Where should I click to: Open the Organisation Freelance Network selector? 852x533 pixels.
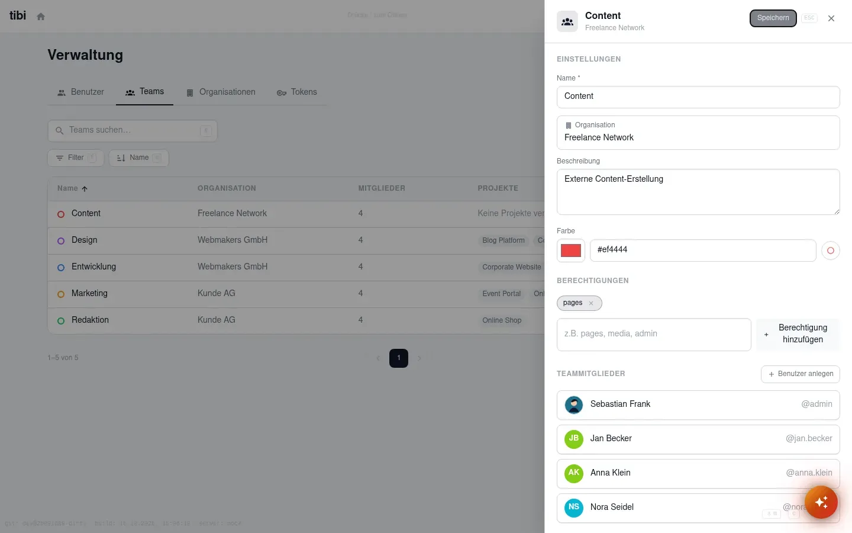(x=698, y=133)
